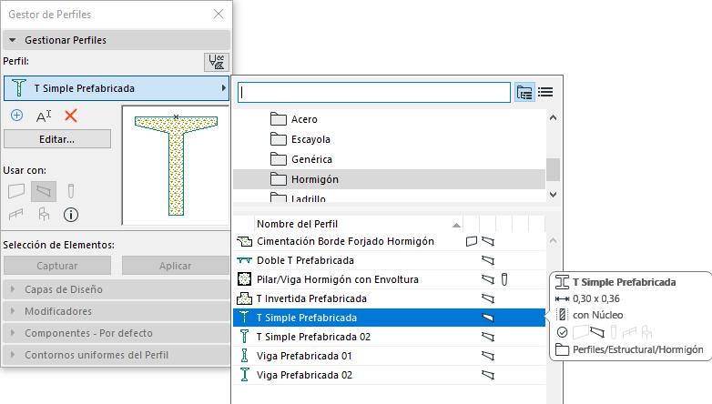Image resolution: width=712 pixels, height=404 pixels.
Task: Switch to flat list view icon
Action: pos(545,93)
